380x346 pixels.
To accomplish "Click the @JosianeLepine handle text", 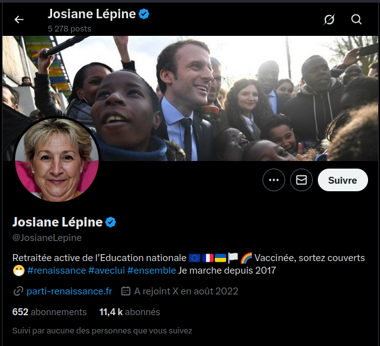I will pyautogui.click(x=47, y=238).
